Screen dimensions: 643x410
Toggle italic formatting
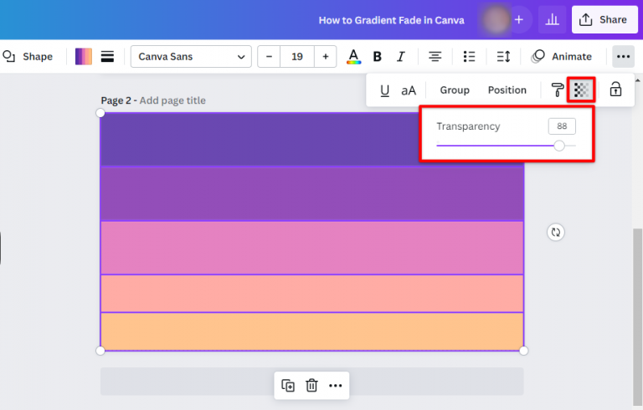(401, 57)
